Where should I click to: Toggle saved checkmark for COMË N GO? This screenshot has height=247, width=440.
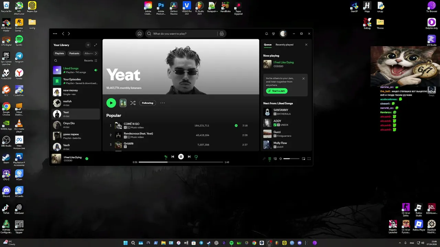(x=236, y=126)
